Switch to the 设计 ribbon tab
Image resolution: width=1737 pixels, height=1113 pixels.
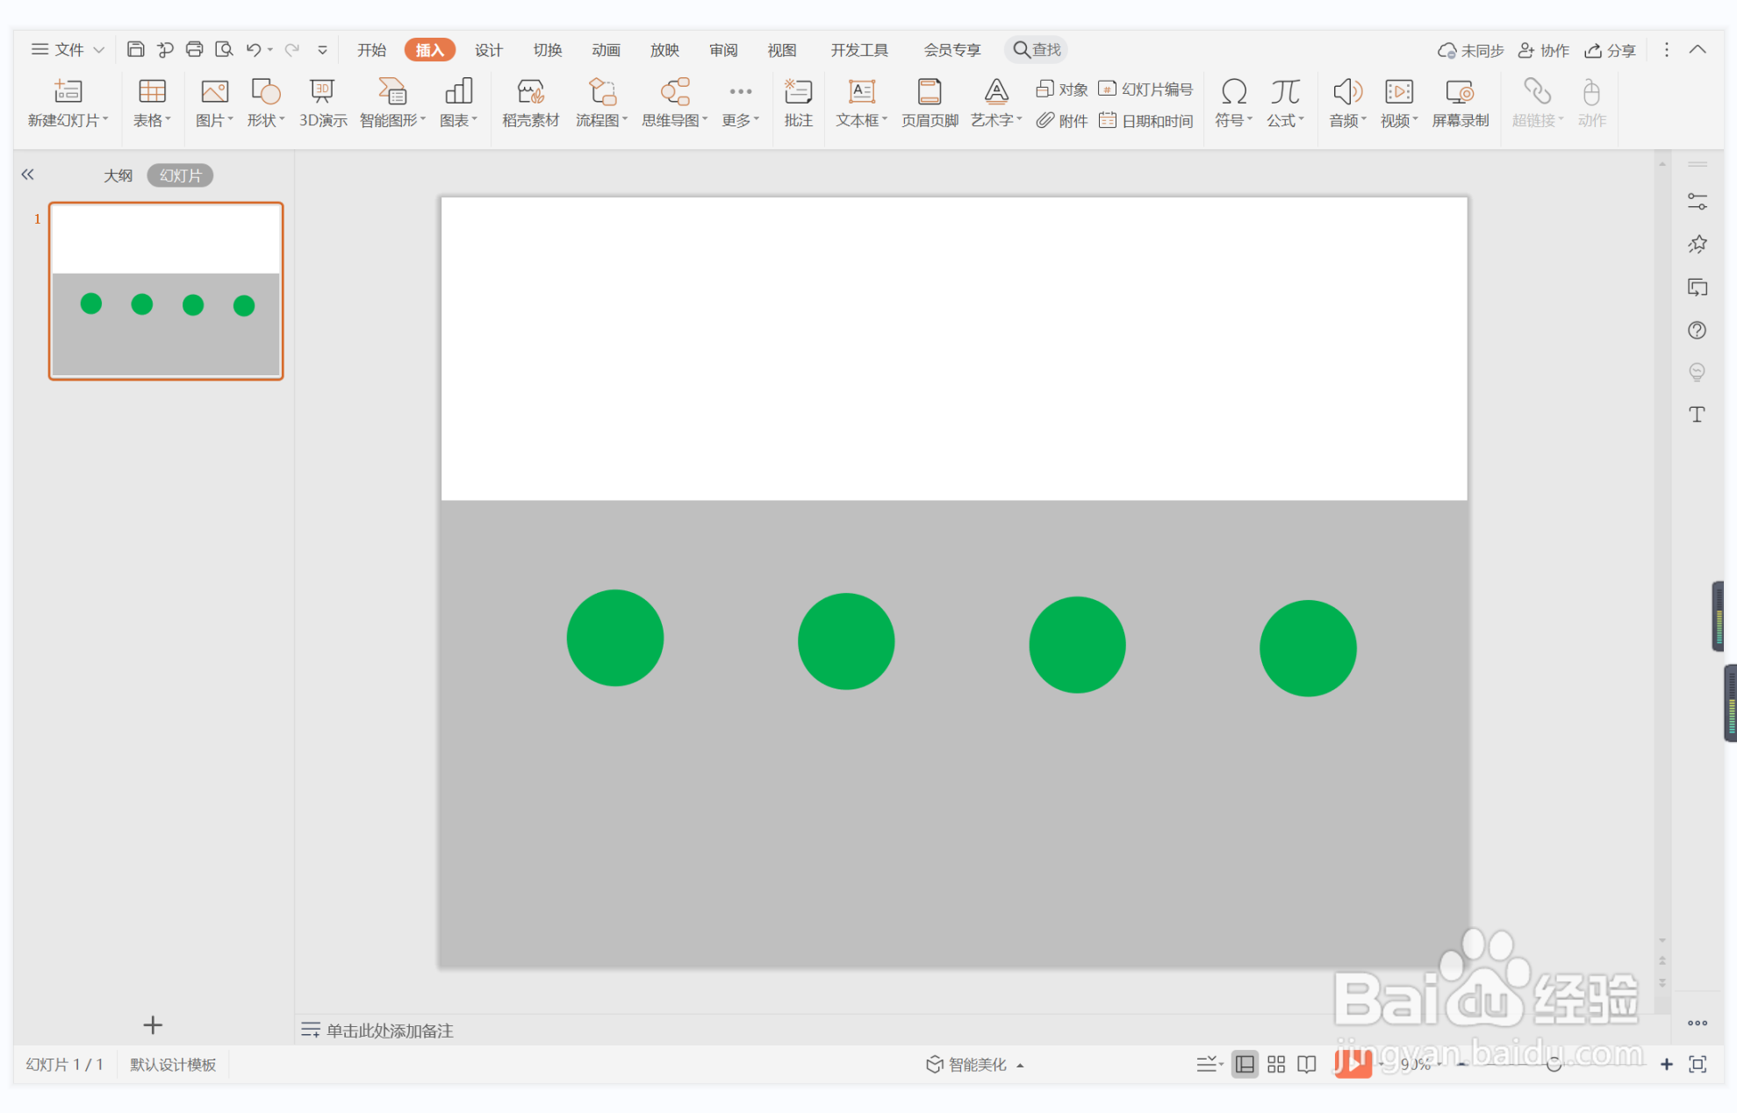488,50
